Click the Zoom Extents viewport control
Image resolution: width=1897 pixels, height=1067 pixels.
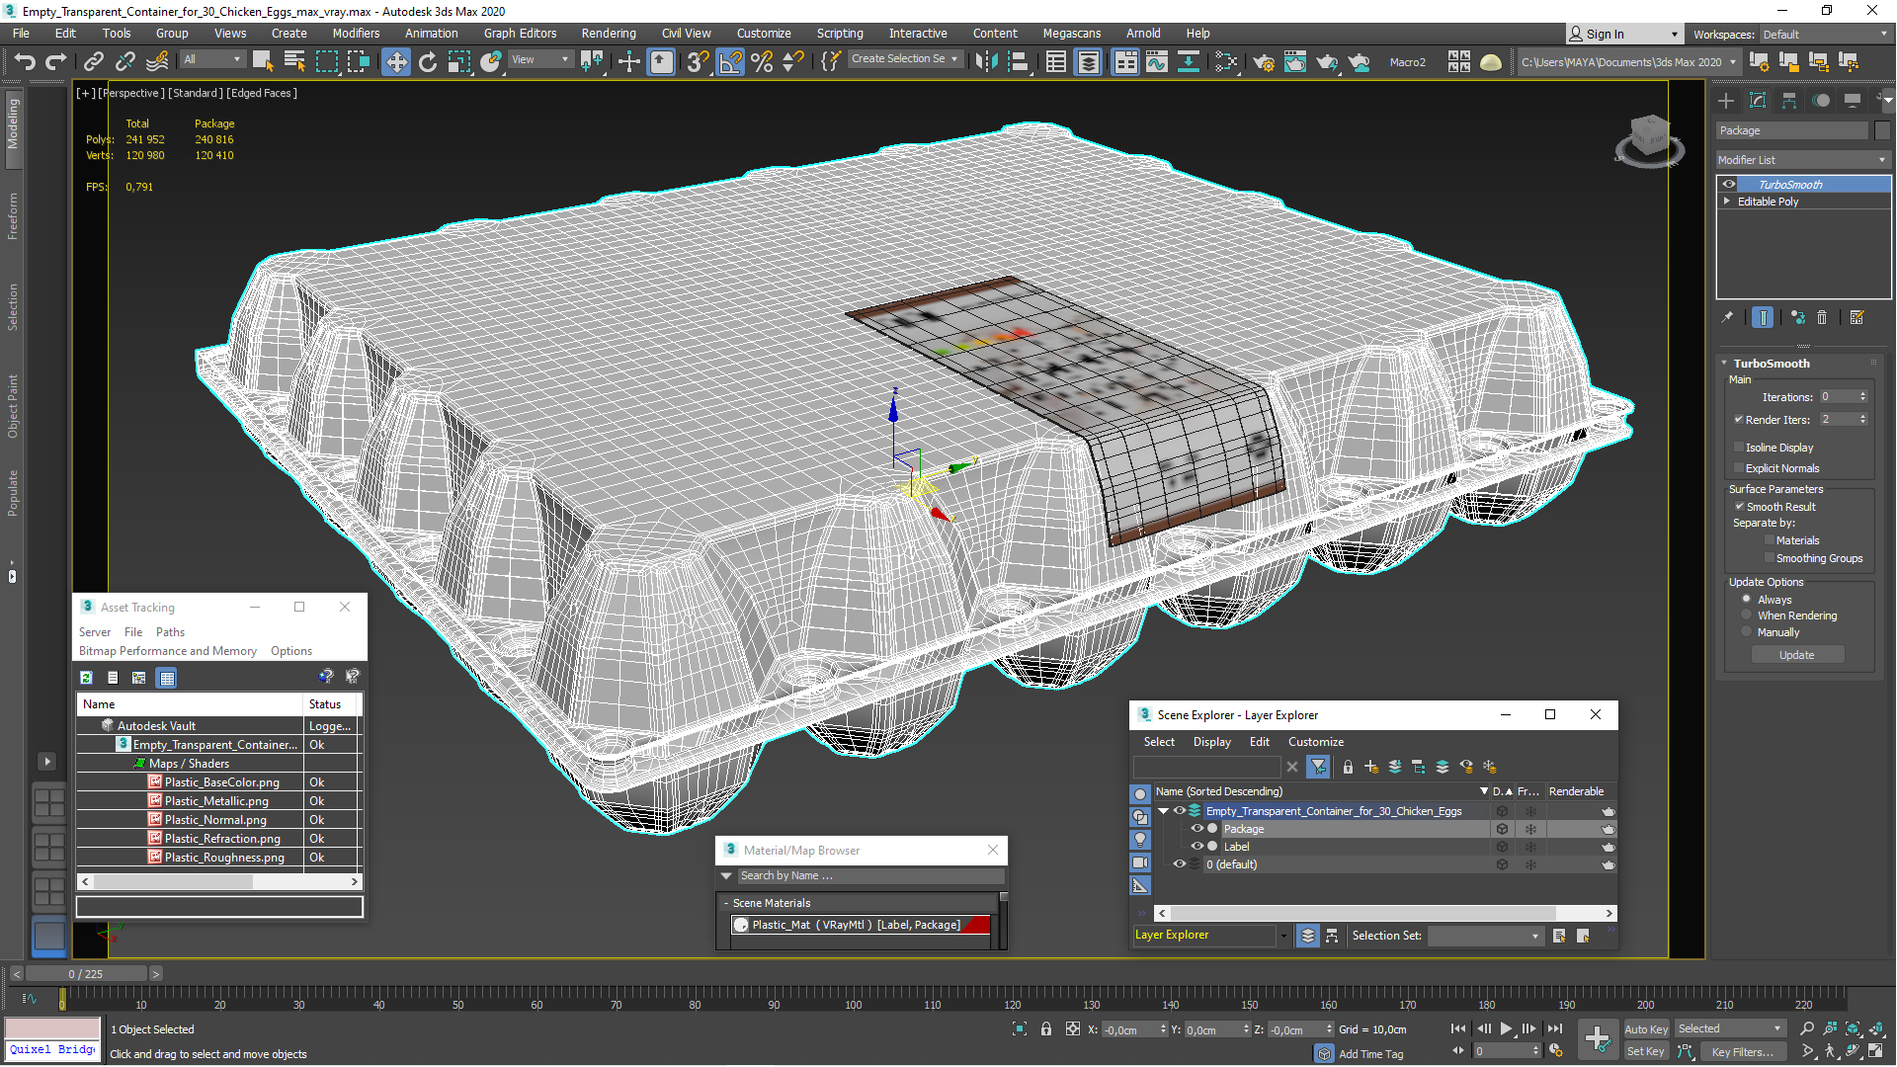click(1853, 1028)
